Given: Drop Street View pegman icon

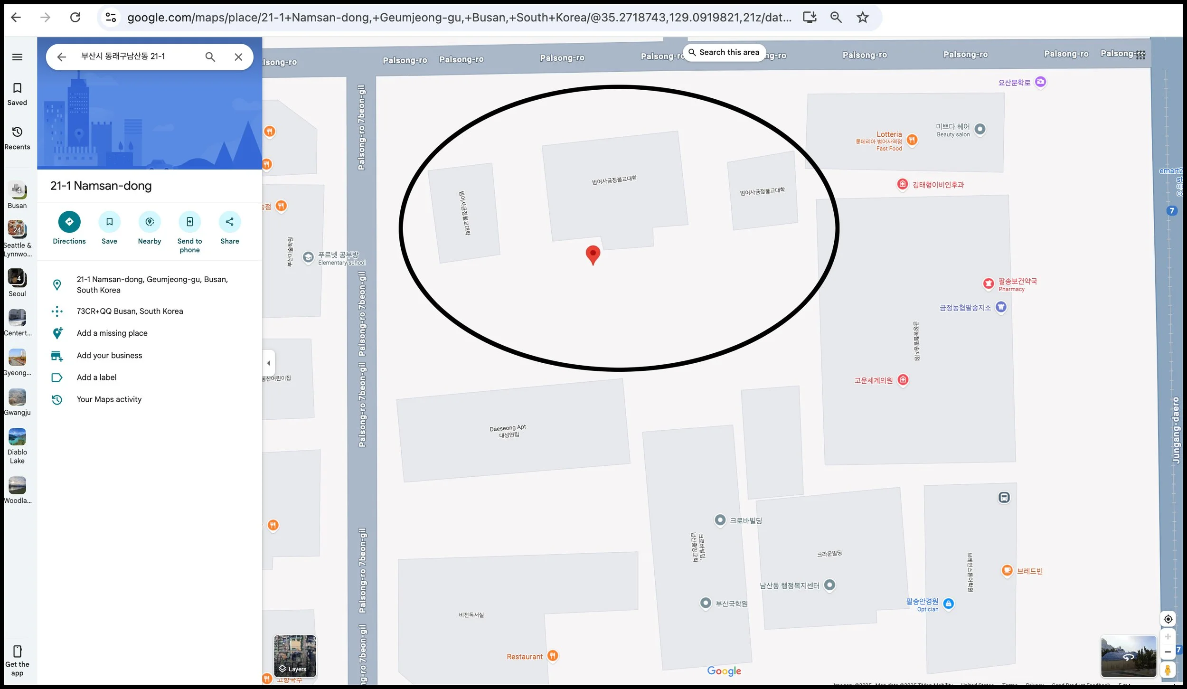Looking at the screenshot, I should click(x=1168, y=670).
